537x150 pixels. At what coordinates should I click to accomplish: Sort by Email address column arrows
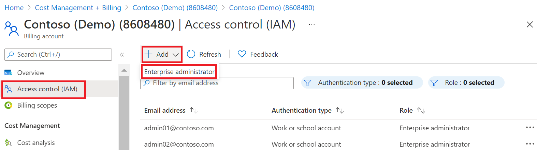click(x=194, y=111)
